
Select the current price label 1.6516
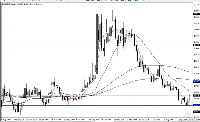tap(196, 95)
